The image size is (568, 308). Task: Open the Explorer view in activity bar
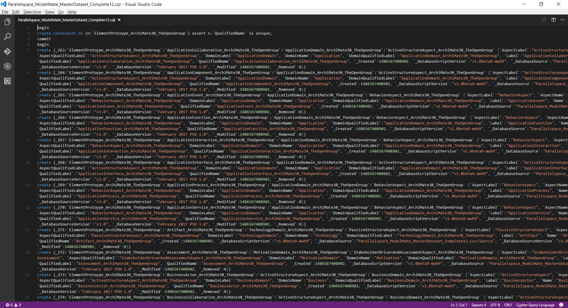tap(7, 22)
